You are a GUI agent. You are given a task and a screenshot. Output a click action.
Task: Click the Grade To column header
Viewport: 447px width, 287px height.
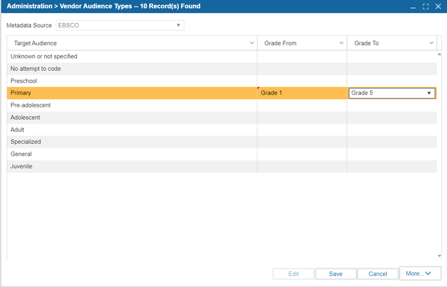click(x=392, y=43)
